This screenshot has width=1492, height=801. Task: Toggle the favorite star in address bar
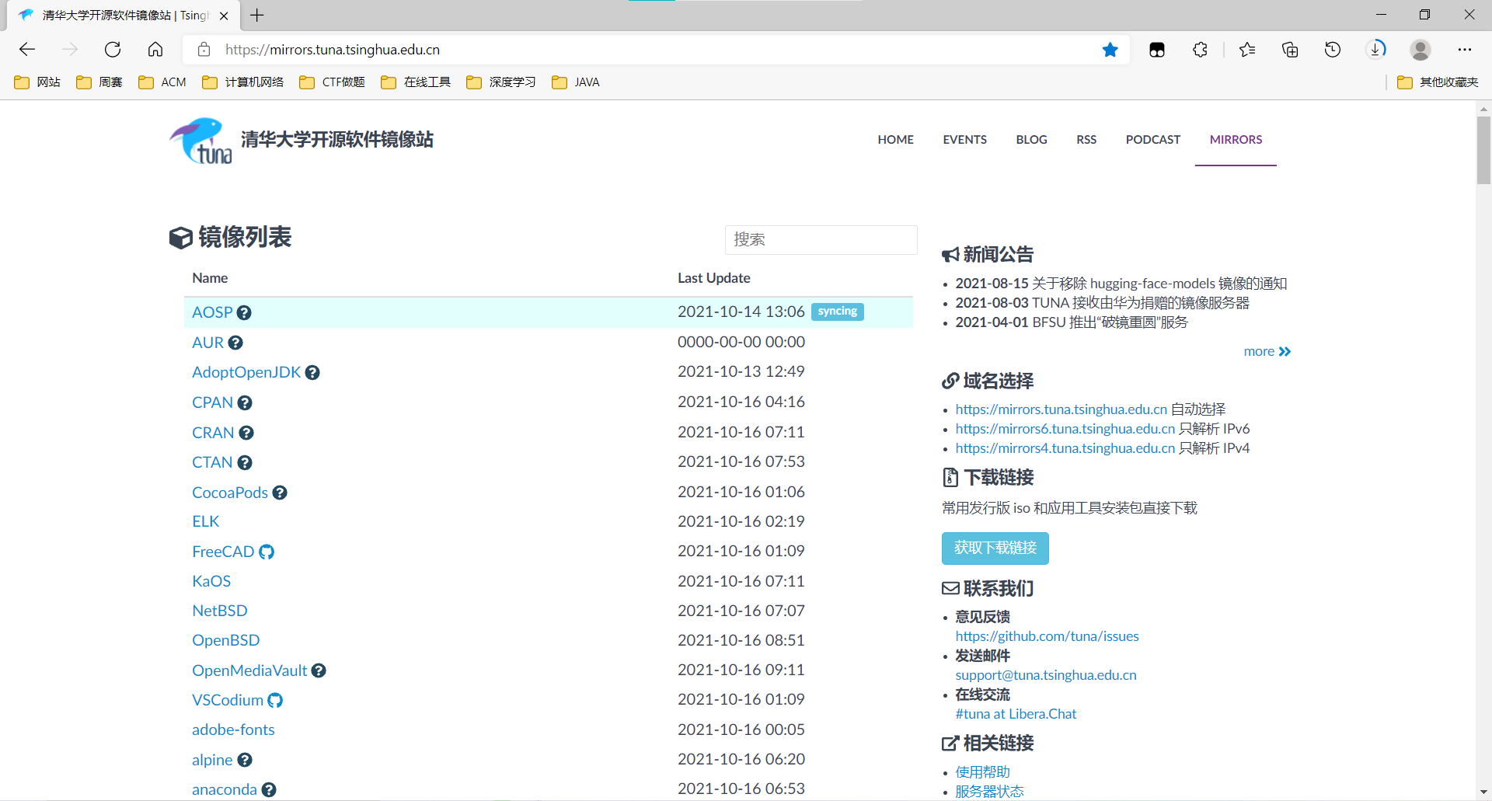pyautogui.click(x=1110, y=50)
